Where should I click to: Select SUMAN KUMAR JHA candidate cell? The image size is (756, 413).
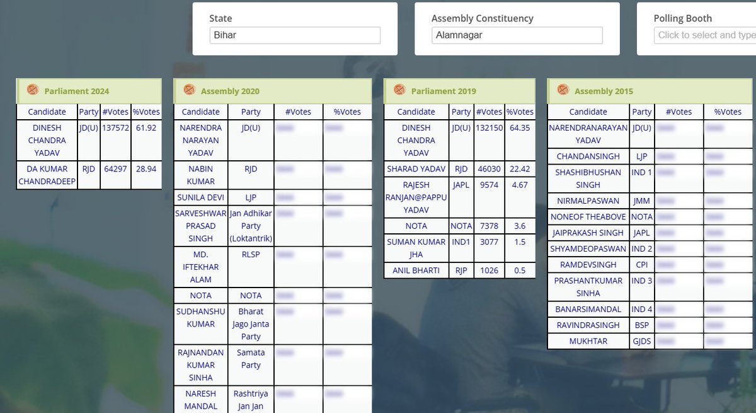(x=416, y=248)
